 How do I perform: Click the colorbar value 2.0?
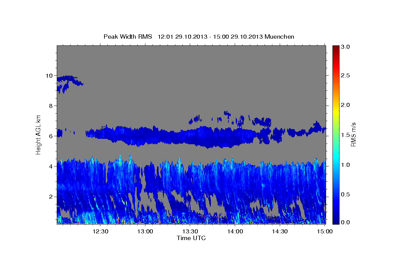point(346,105)
